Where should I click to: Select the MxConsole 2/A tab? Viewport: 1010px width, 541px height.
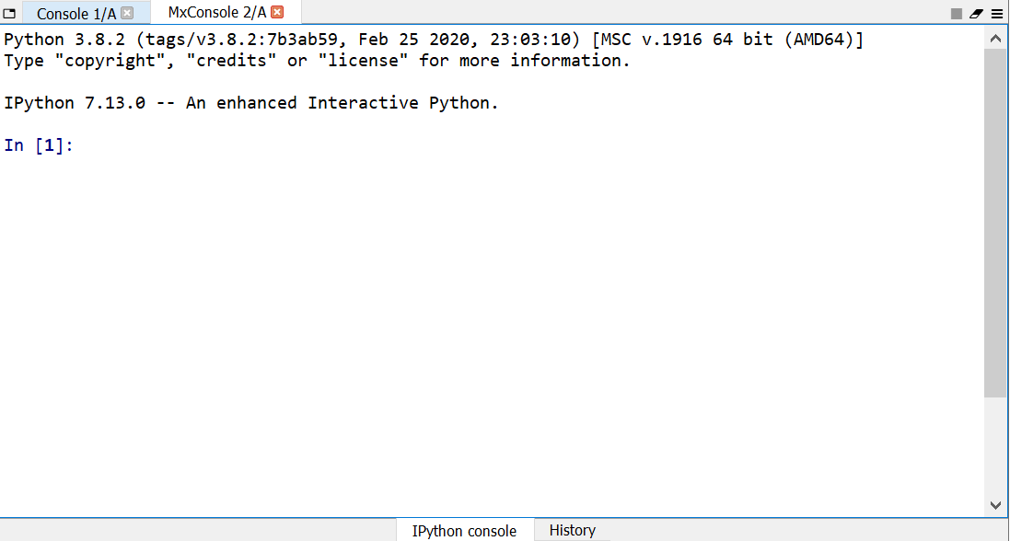pyautogui.click(x=216, y=12)
